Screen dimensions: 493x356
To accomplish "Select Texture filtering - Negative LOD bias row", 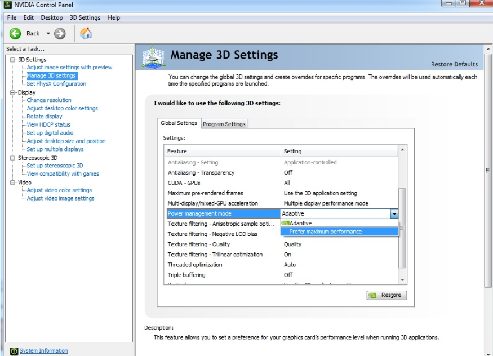I will tap(223, 234).
